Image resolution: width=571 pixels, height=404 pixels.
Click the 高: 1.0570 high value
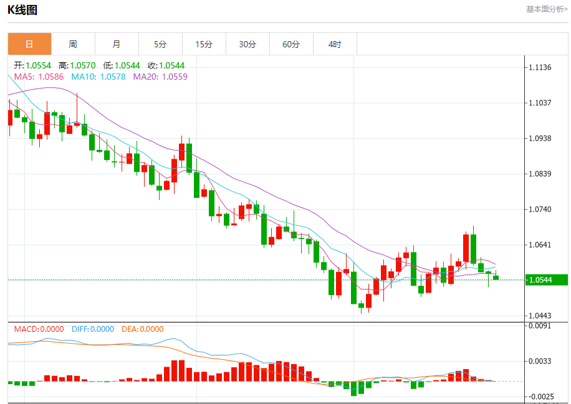point(77,65)
